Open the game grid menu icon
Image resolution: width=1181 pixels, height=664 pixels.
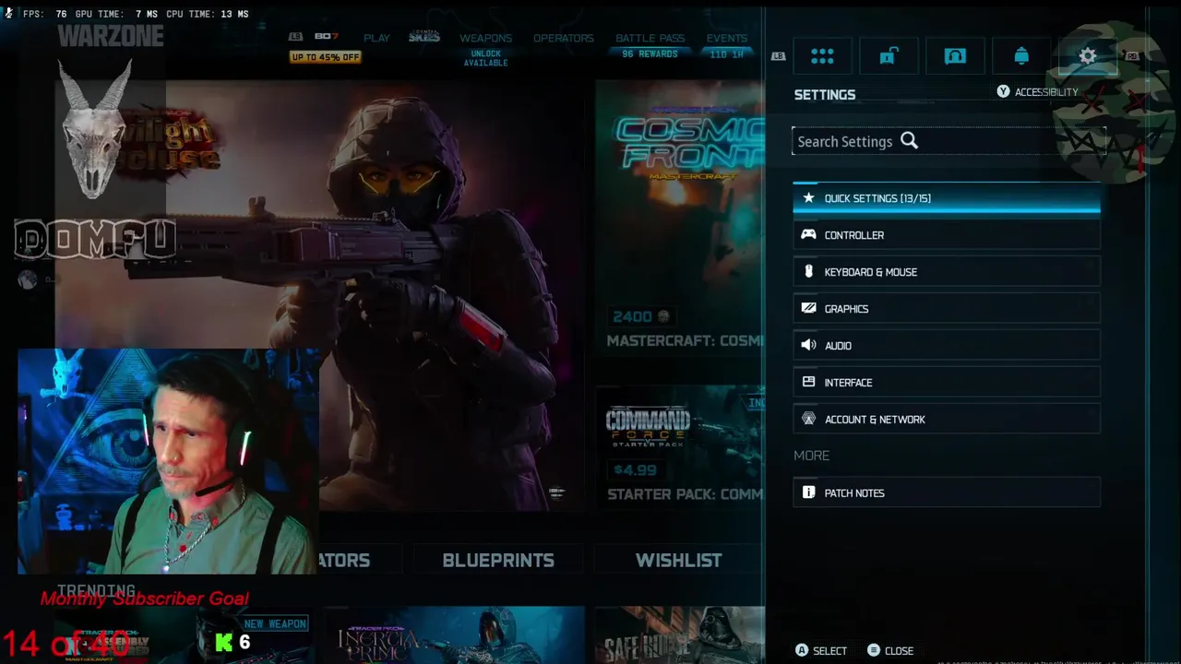(822, 56)
